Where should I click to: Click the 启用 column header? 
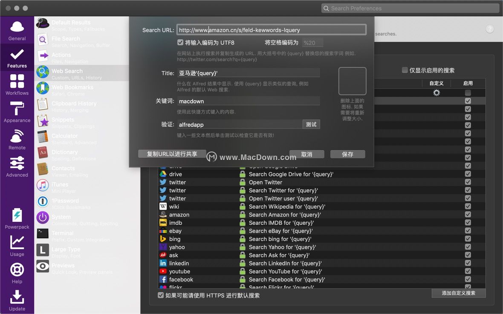pyautogui.click(x=468, y=83)
